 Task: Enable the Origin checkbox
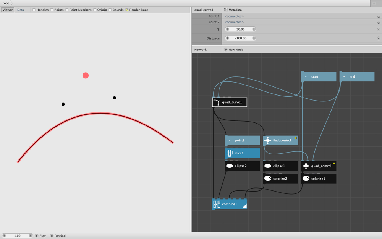click(x=95, y=10)
